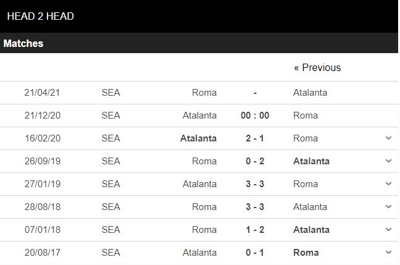400x265 pixels.
Task: Expand the 07/01/18 Roma 1 - 2 Atalanta match
Action: tap(388, 230)
